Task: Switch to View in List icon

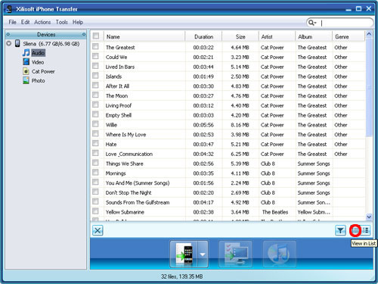Action: tap(355, 230)
